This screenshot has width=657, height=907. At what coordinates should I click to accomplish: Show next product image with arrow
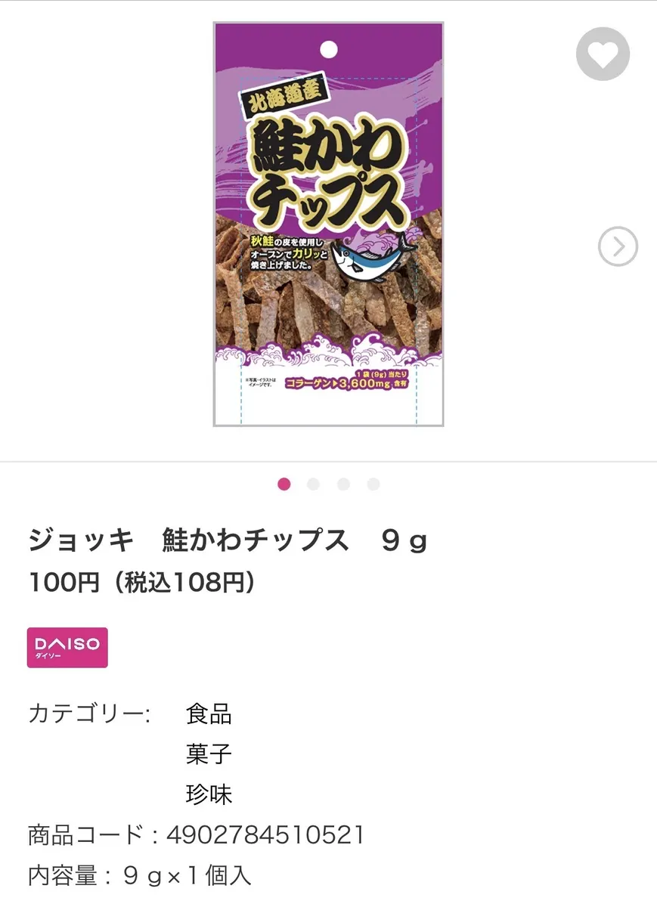point(618,246)
